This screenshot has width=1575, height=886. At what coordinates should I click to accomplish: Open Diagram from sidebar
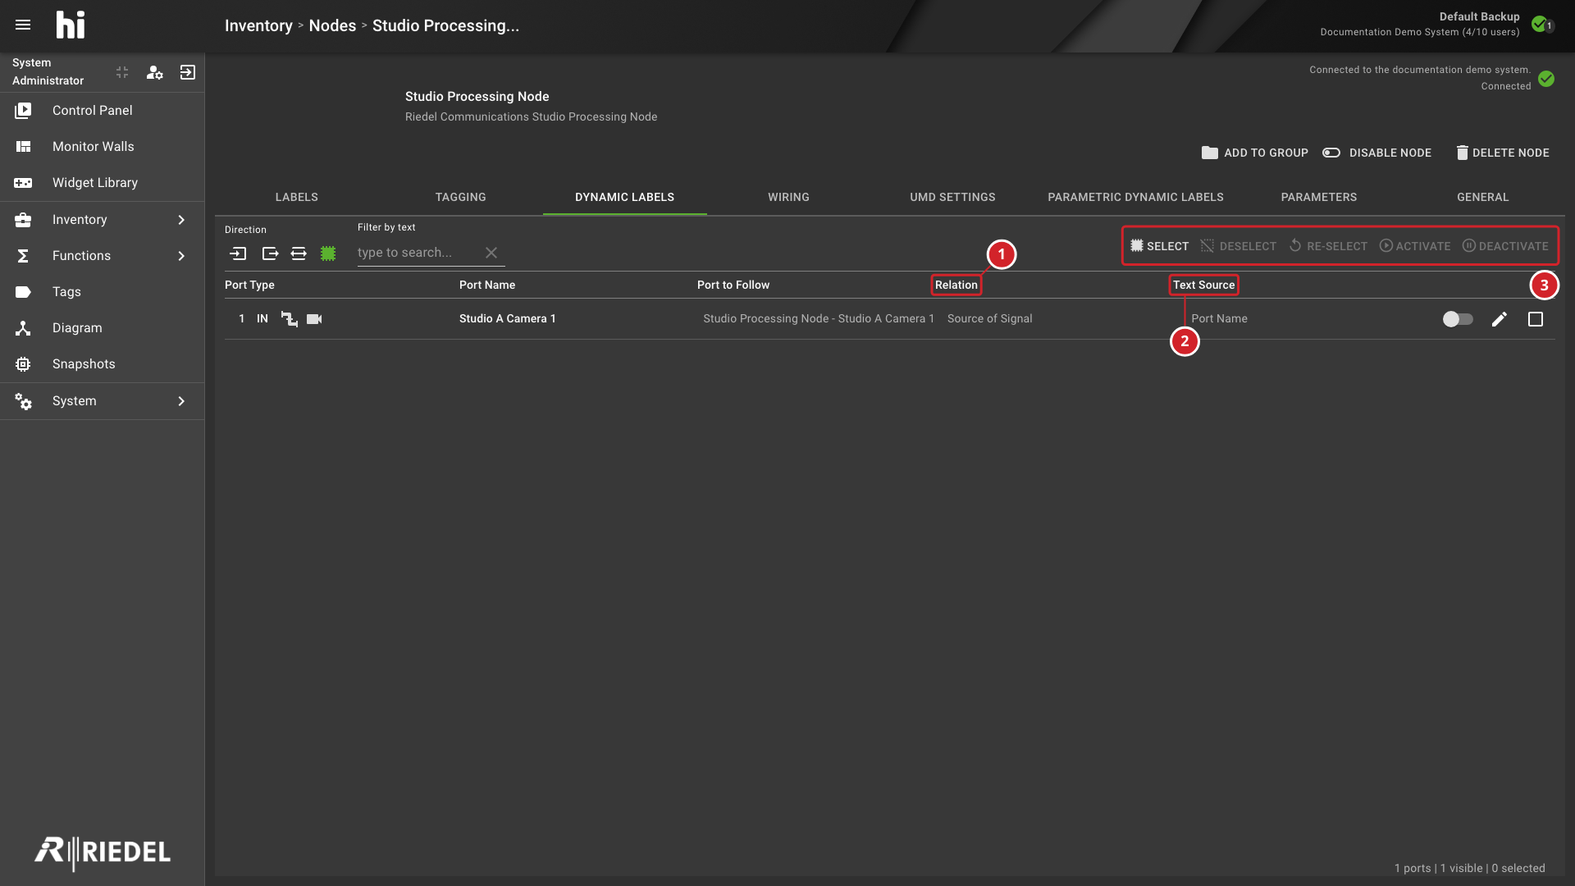click(x=103, y=327)
